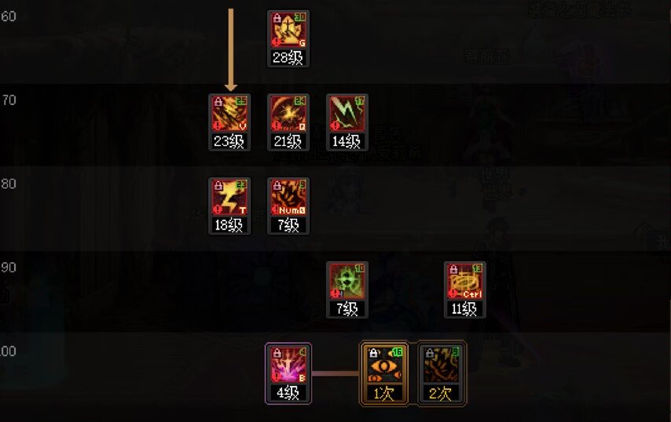This screenshot has height=422, width=671.
Task: Click the level 70 row marker
Action: (x=9, y=100)
